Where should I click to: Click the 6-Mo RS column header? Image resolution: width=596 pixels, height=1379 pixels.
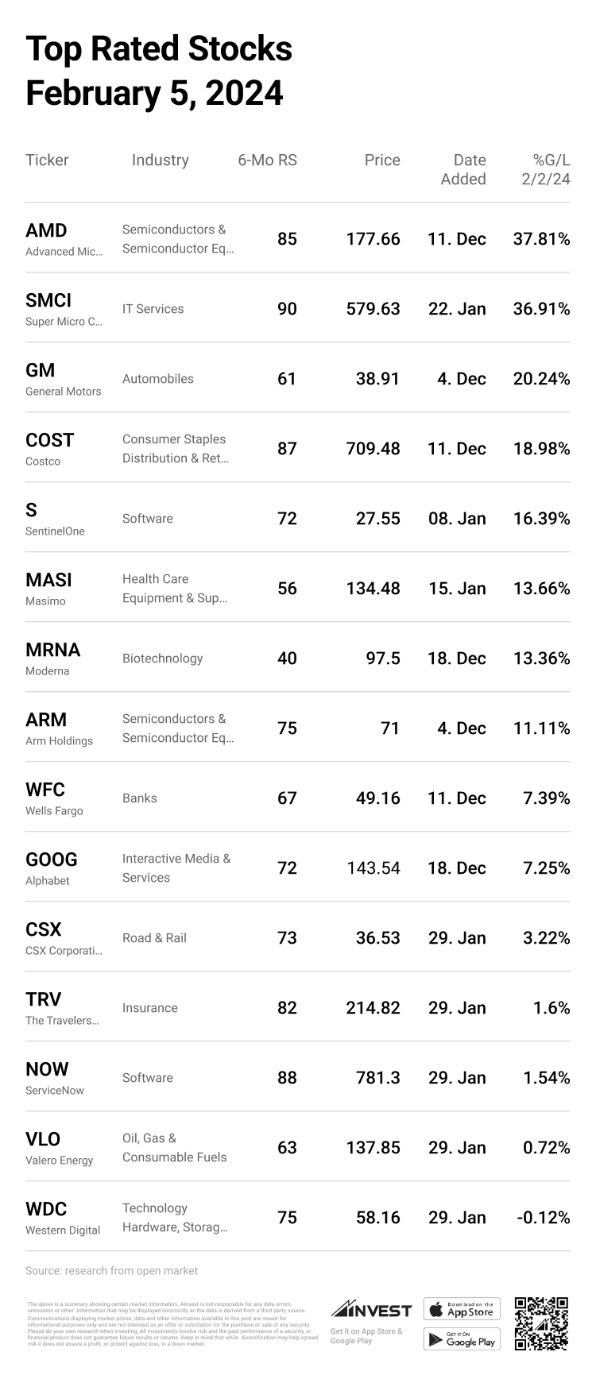point(267,160)
